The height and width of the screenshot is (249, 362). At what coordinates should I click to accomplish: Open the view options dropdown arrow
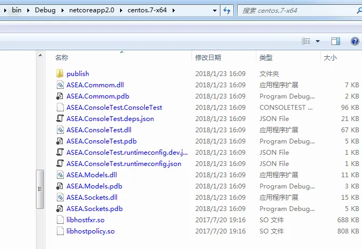click(317, 41)
